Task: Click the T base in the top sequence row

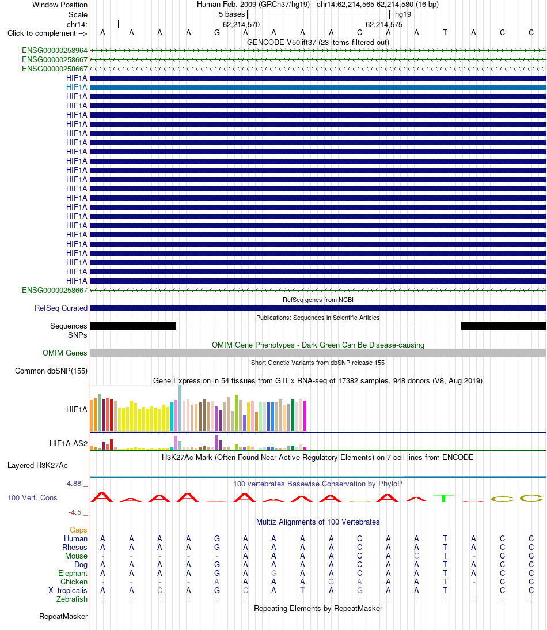Action: tap(445, 32)
